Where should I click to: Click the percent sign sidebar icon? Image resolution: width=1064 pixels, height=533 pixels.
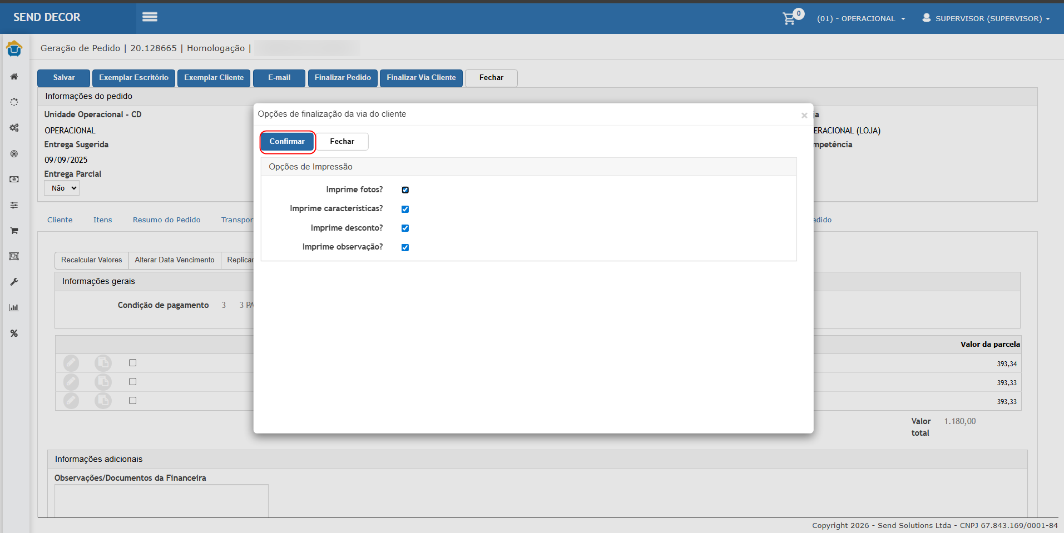click(14, 333)
